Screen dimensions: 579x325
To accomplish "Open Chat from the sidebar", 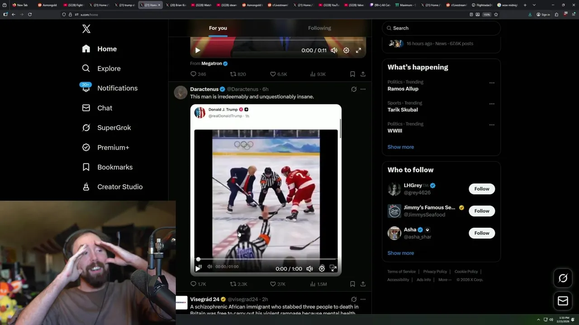I will point(97,108).
